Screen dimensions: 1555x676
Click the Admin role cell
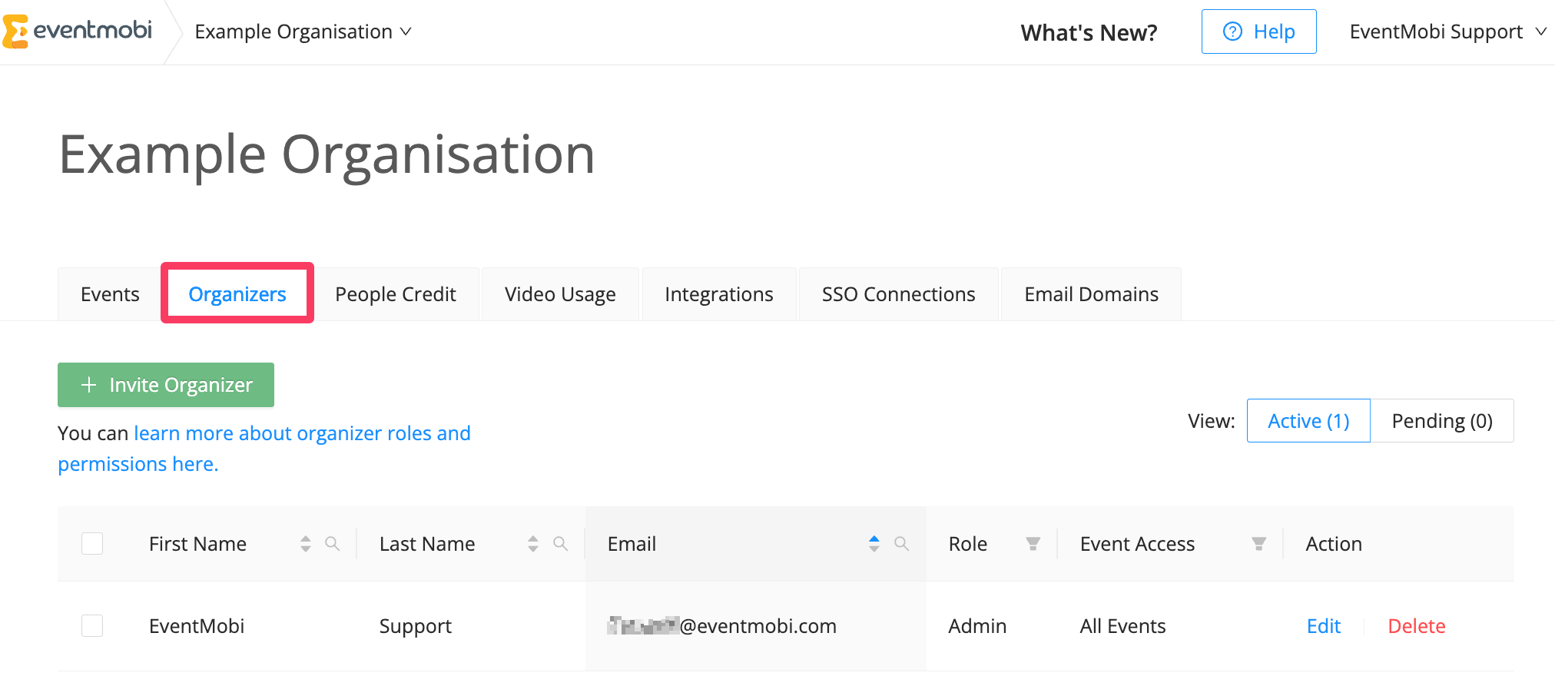[977, 626]
